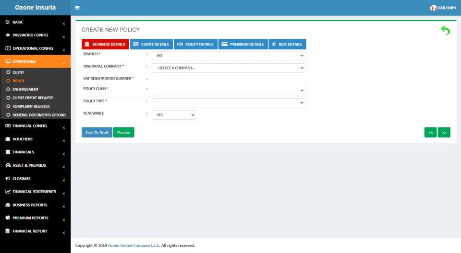Open the Branch dropdown showing HO
Image resolution: width=461 pixels, height=253 pixels.
229,56
